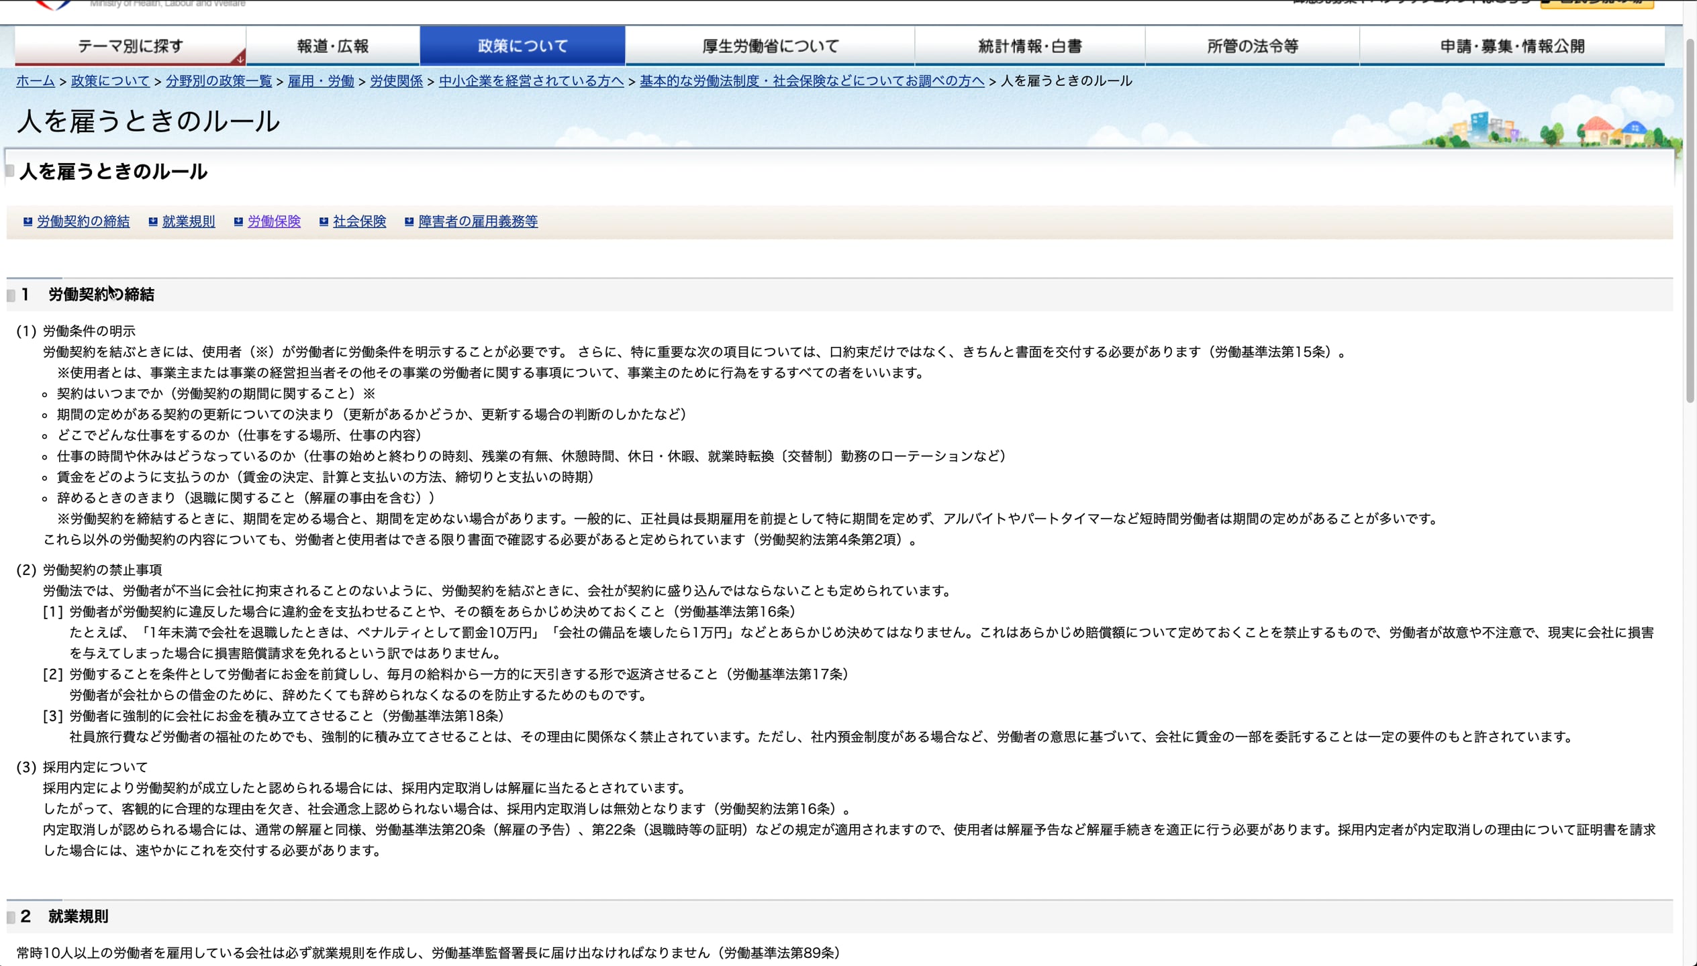1697x966 pixels.
Task: Open the テーマ別に探す dropdown arrow
Action: coord(240,59)
